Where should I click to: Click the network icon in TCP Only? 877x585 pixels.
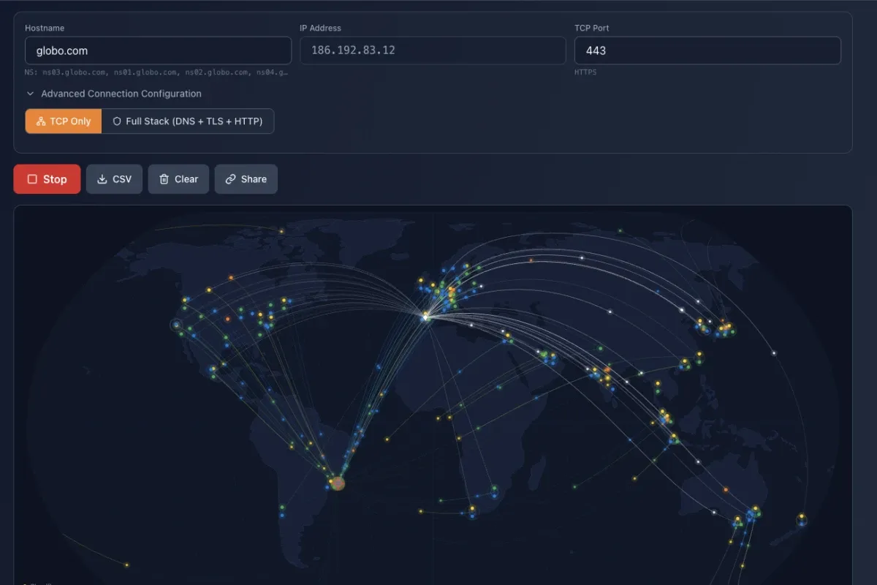coord(41,121)
